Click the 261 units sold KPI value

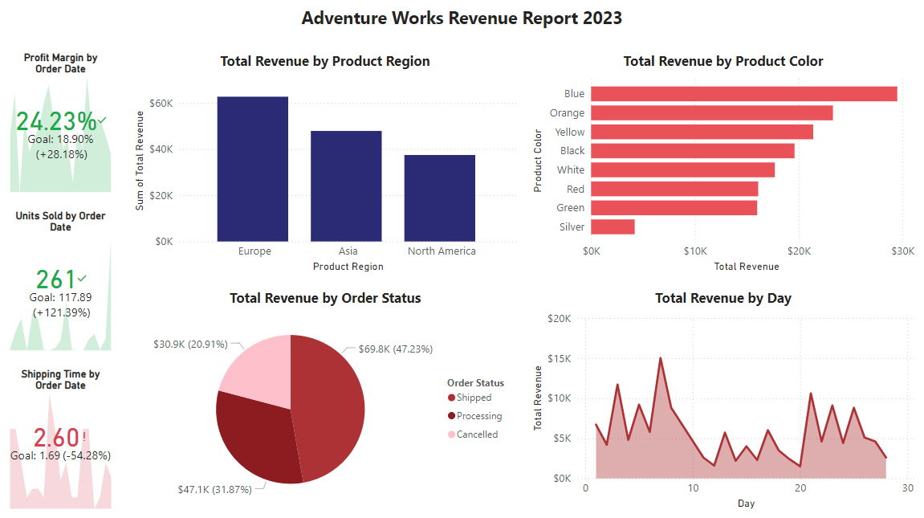pyautogui.click(x=56, y=279)
